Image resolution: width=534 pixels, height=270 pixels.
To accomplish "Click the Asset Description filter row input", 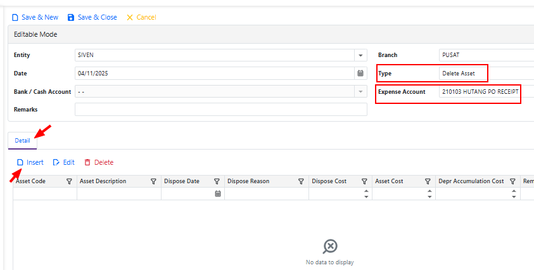I will (119, 194).
